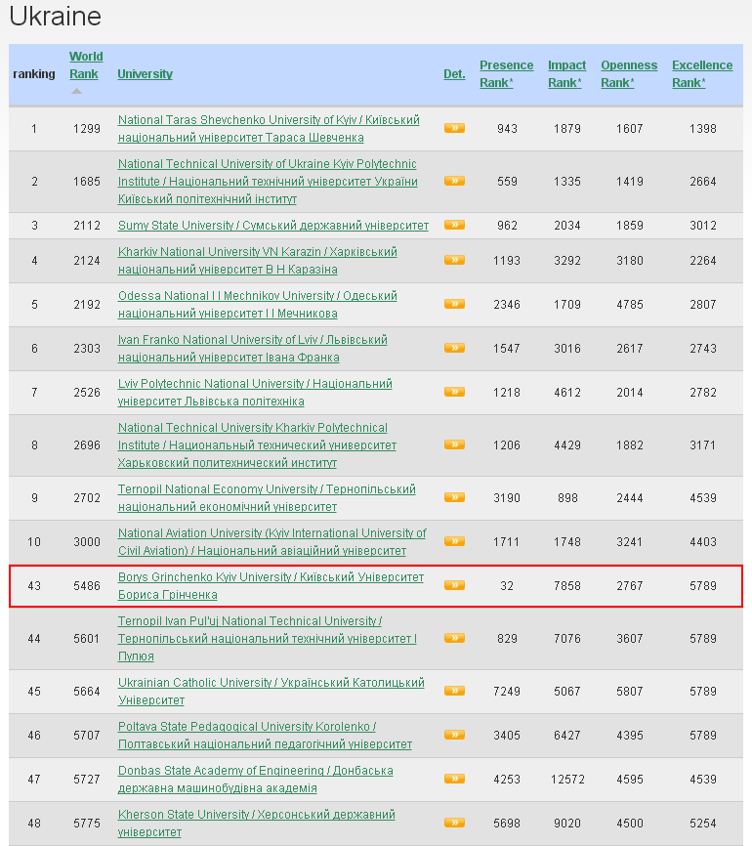Screen dimensions: 752x846
Task: Open details icon for Kyiv Polytechnic Institute row
Action: click(454, 181)
